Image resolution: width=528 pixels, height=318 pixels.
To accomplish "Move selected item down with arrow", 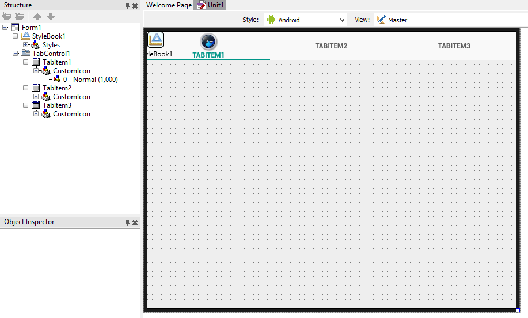I will point(51,16).
